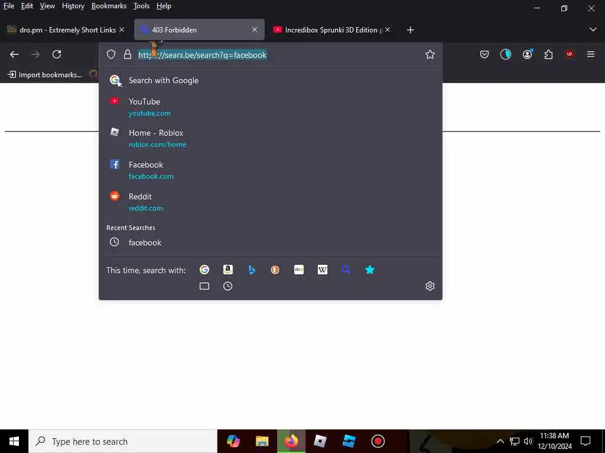Open the View menu

pyautogui.click(x=47, y=6)
